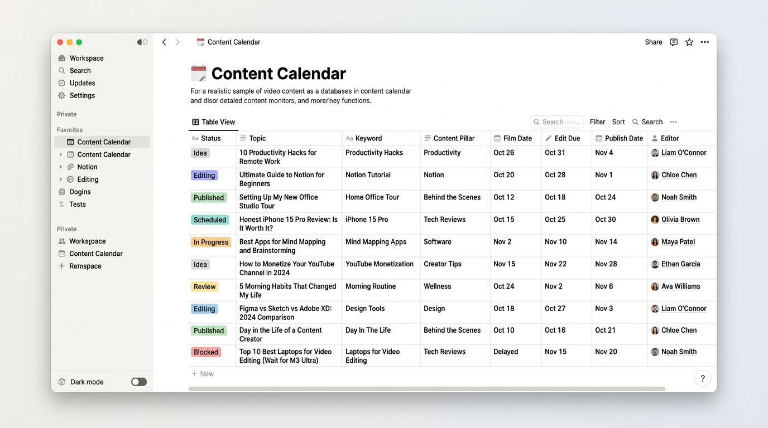Expand the Notion item in Favorites
The width and height of the screenshot is (768, 428).
(x=61, y=167)
